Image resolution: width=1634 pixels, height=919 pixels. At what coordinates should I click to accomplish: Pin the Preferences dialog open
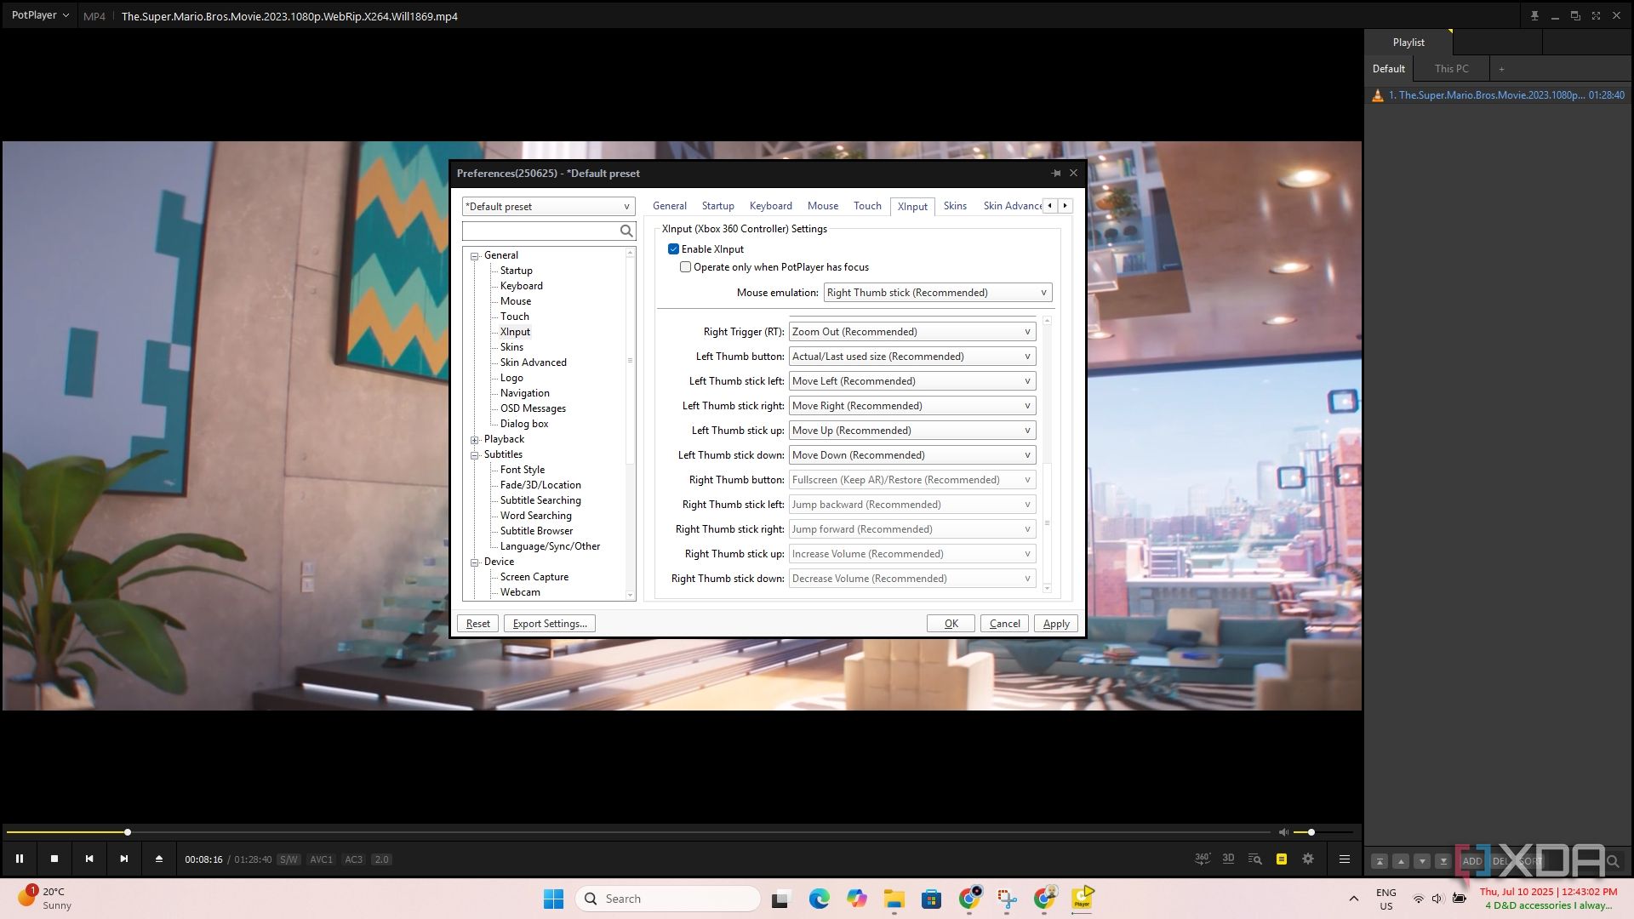[1056, 173]
